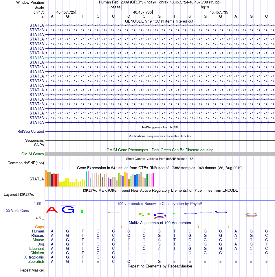
Task: Click the '5 bases' scale bar
Action: coord(160,7)
